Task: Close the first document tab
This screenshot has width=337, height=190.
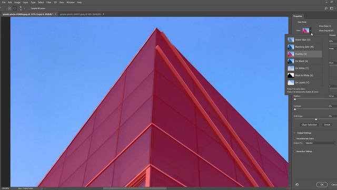Action: [55, 14]
